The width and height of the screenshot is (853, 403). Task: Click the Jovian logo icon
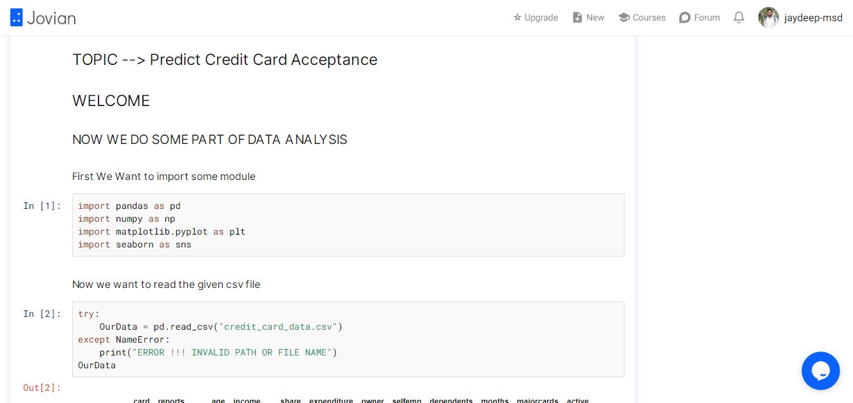point(17,17)
